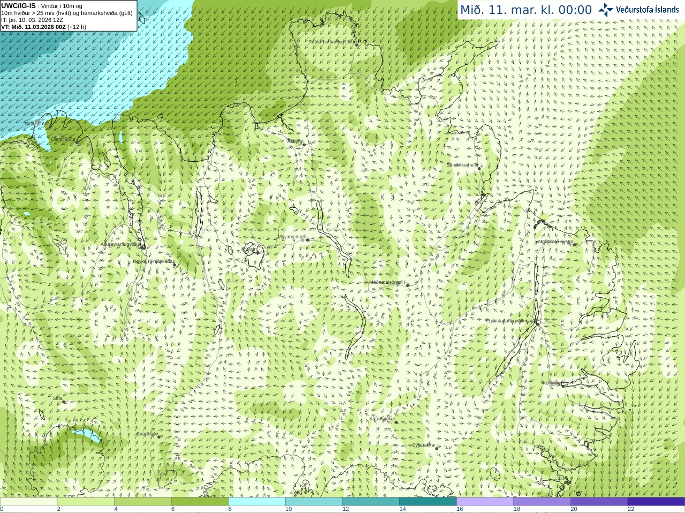Pick the 6–8 m/s darker green swatch
The image size is (685, 513).
200,502
